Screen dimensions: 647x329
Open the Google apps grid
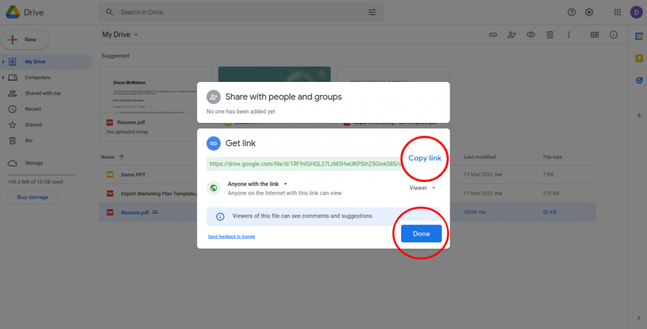[x=617, y=12]
